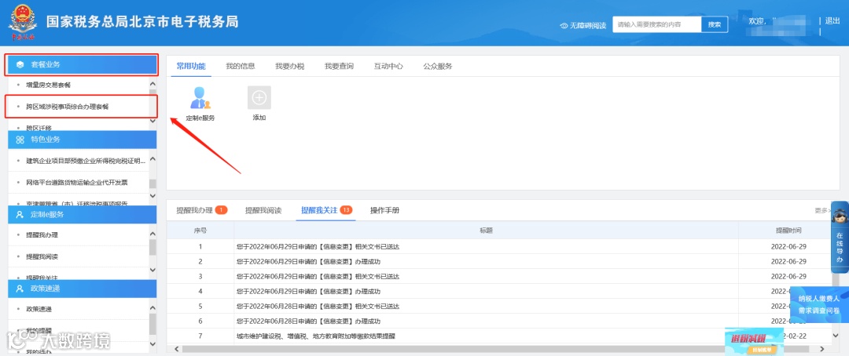Viewport: 849px width, 356px height.
Task: Click up chevron beside 提醒我办理 in 定制e服务
Action: click(x=153, y=234)
